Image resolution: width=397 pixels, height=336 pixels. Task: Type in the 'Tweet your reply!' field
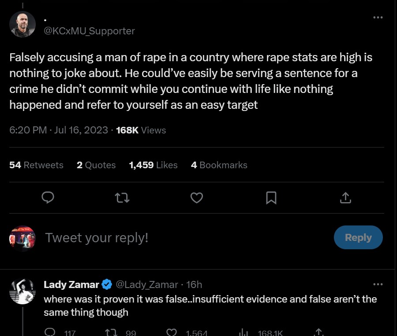pos(176,238)
